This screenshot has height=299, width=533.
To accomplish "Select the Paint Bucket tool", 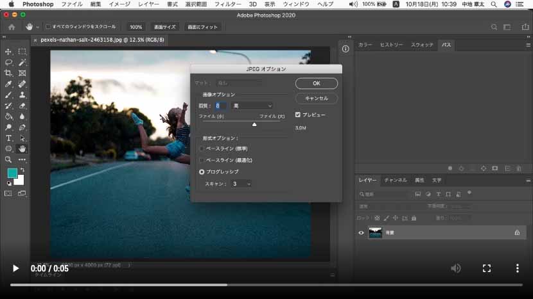I will pyautogui.click(x=8, y=117).
